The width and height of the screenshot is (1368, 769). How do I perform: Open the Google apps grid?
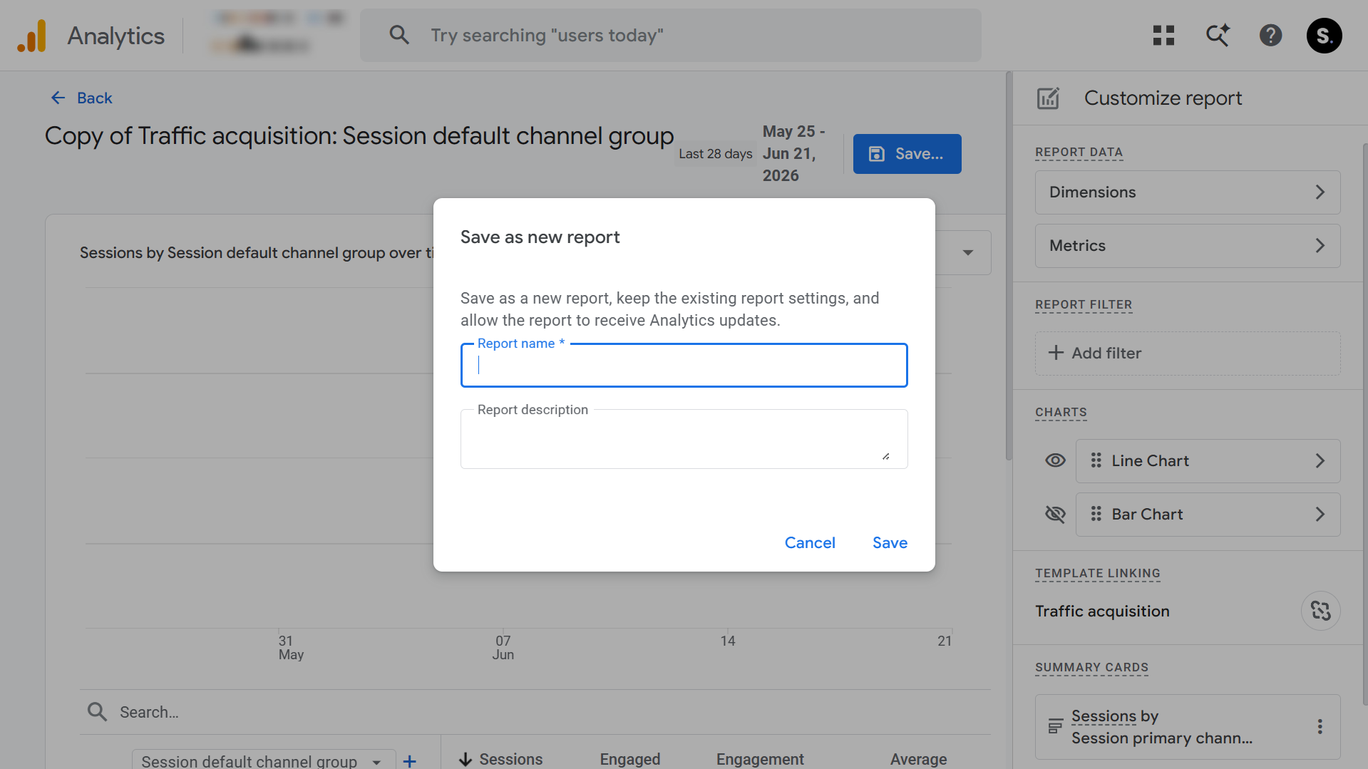pyautogui.click(x=1163, y=36)
